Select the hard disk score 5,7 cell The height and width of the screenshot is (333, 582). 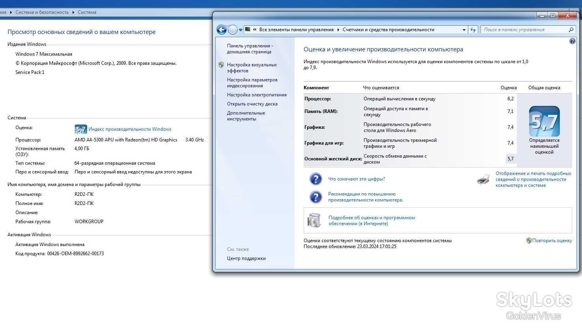[510, 159]
